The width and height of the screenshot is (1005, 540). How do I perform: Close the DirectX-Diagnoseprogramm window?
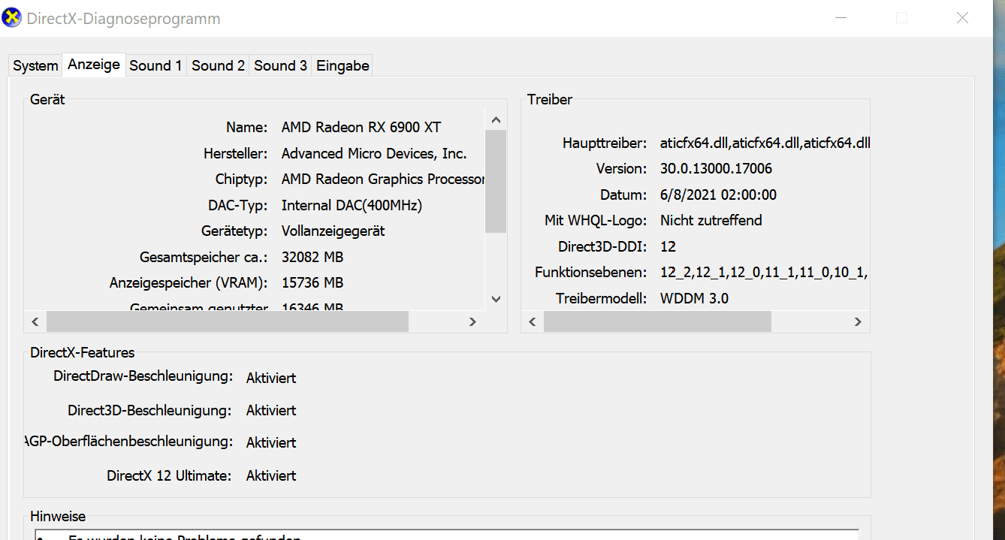(x=962, y=18)
